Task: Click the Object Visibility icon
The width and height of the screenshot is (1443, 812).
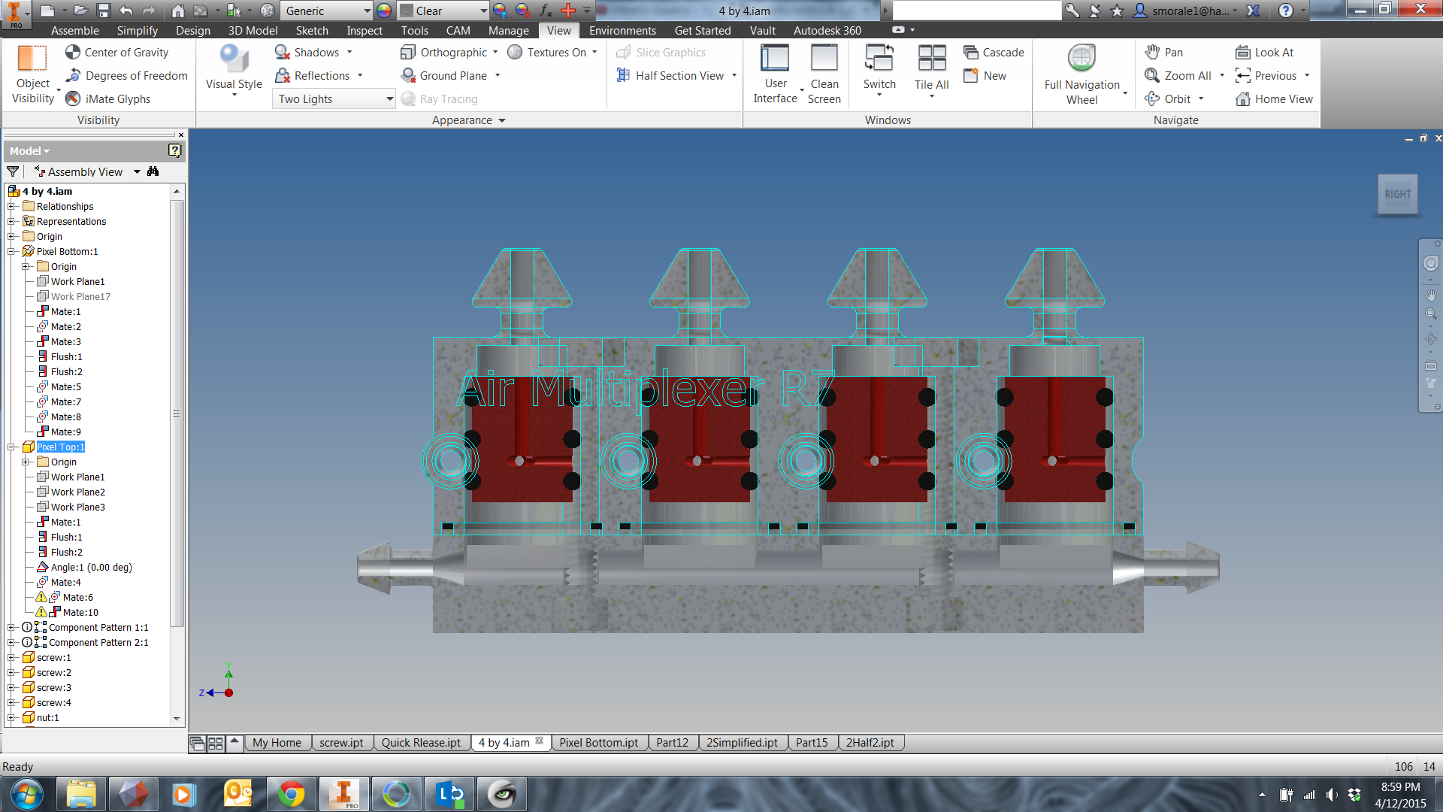Action: click(32, 59)
